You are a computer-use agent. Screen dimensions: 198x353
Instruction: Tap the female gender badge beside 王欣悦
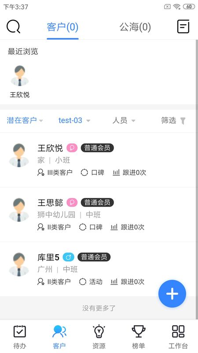[x=72, y=148]
